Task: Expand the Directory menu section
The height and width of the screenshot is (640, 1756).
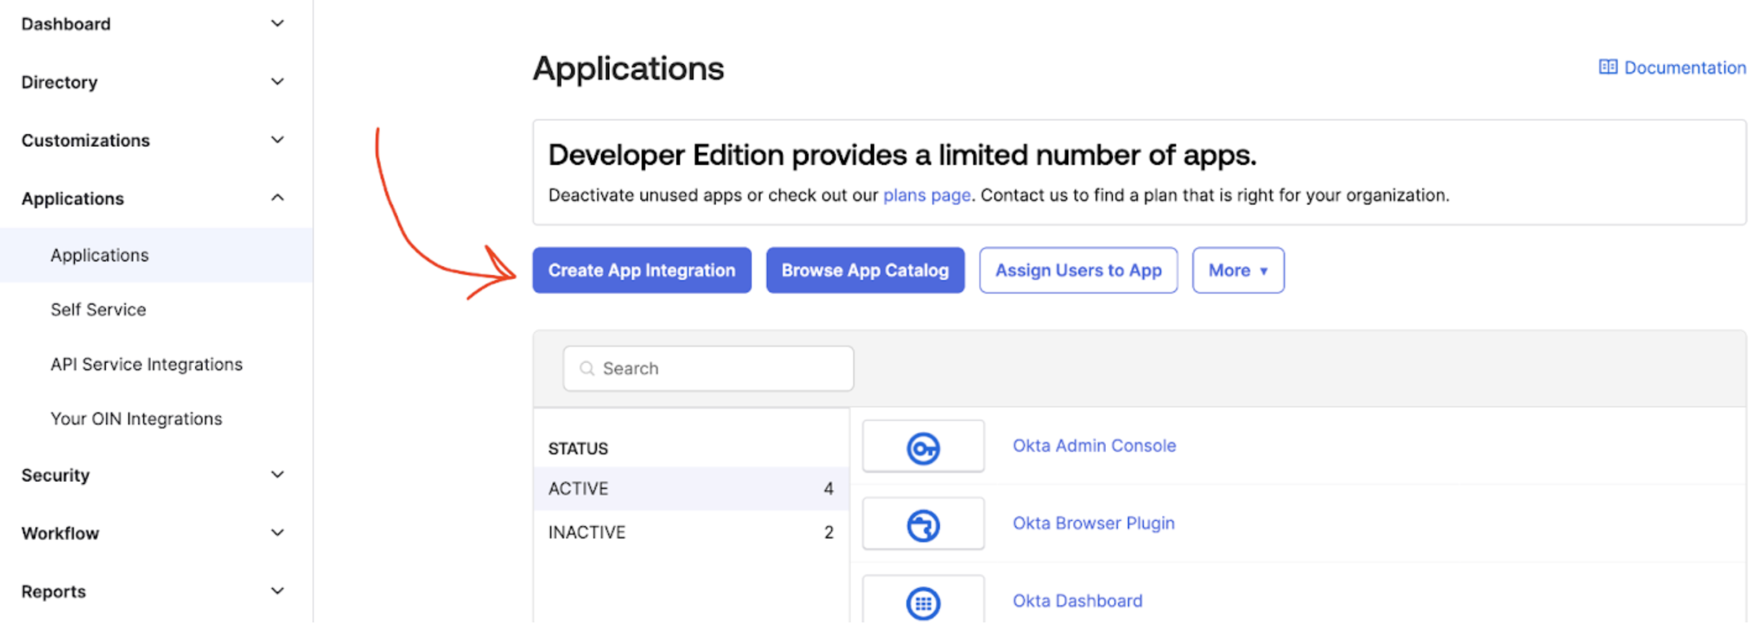Action: pos(278,82)
